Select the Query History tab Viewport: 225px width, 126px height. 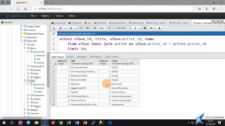coord(112,57)
